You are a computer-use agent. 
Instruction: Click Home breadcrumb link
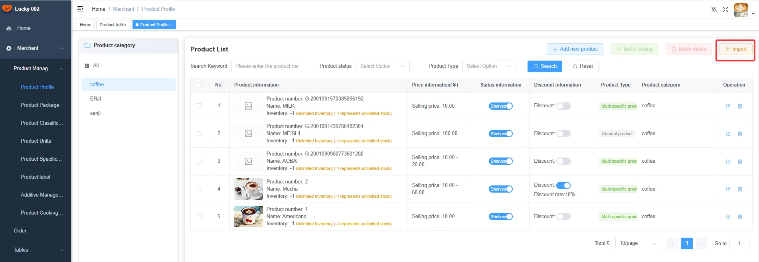pyautogui.click(x=99, y=9)
